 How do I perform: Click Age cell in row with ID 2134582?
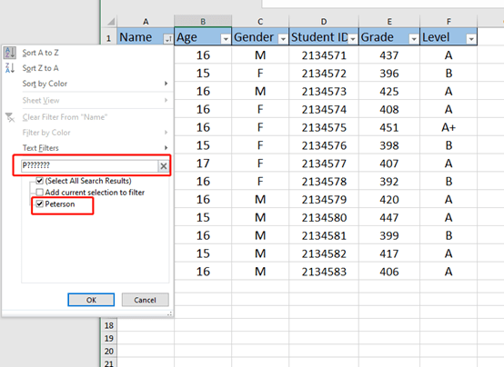coord(203,253)
